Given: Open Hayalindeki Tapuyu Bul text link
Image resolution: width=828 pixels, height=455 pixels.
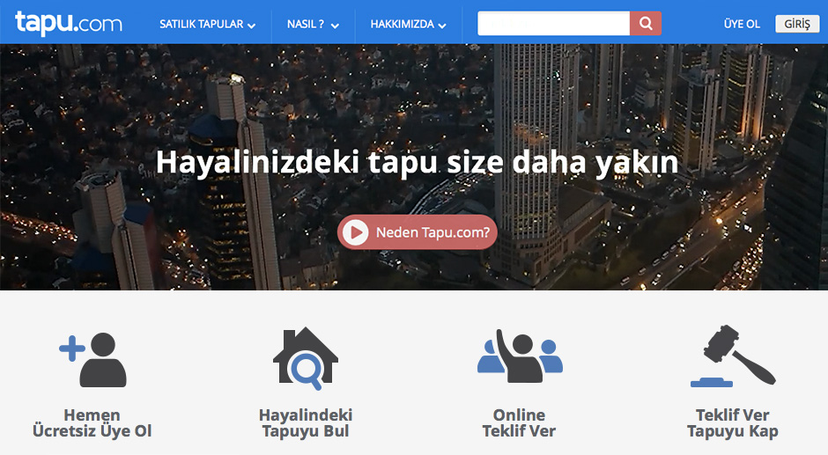Looking at the screenshot, I should 306,422.
